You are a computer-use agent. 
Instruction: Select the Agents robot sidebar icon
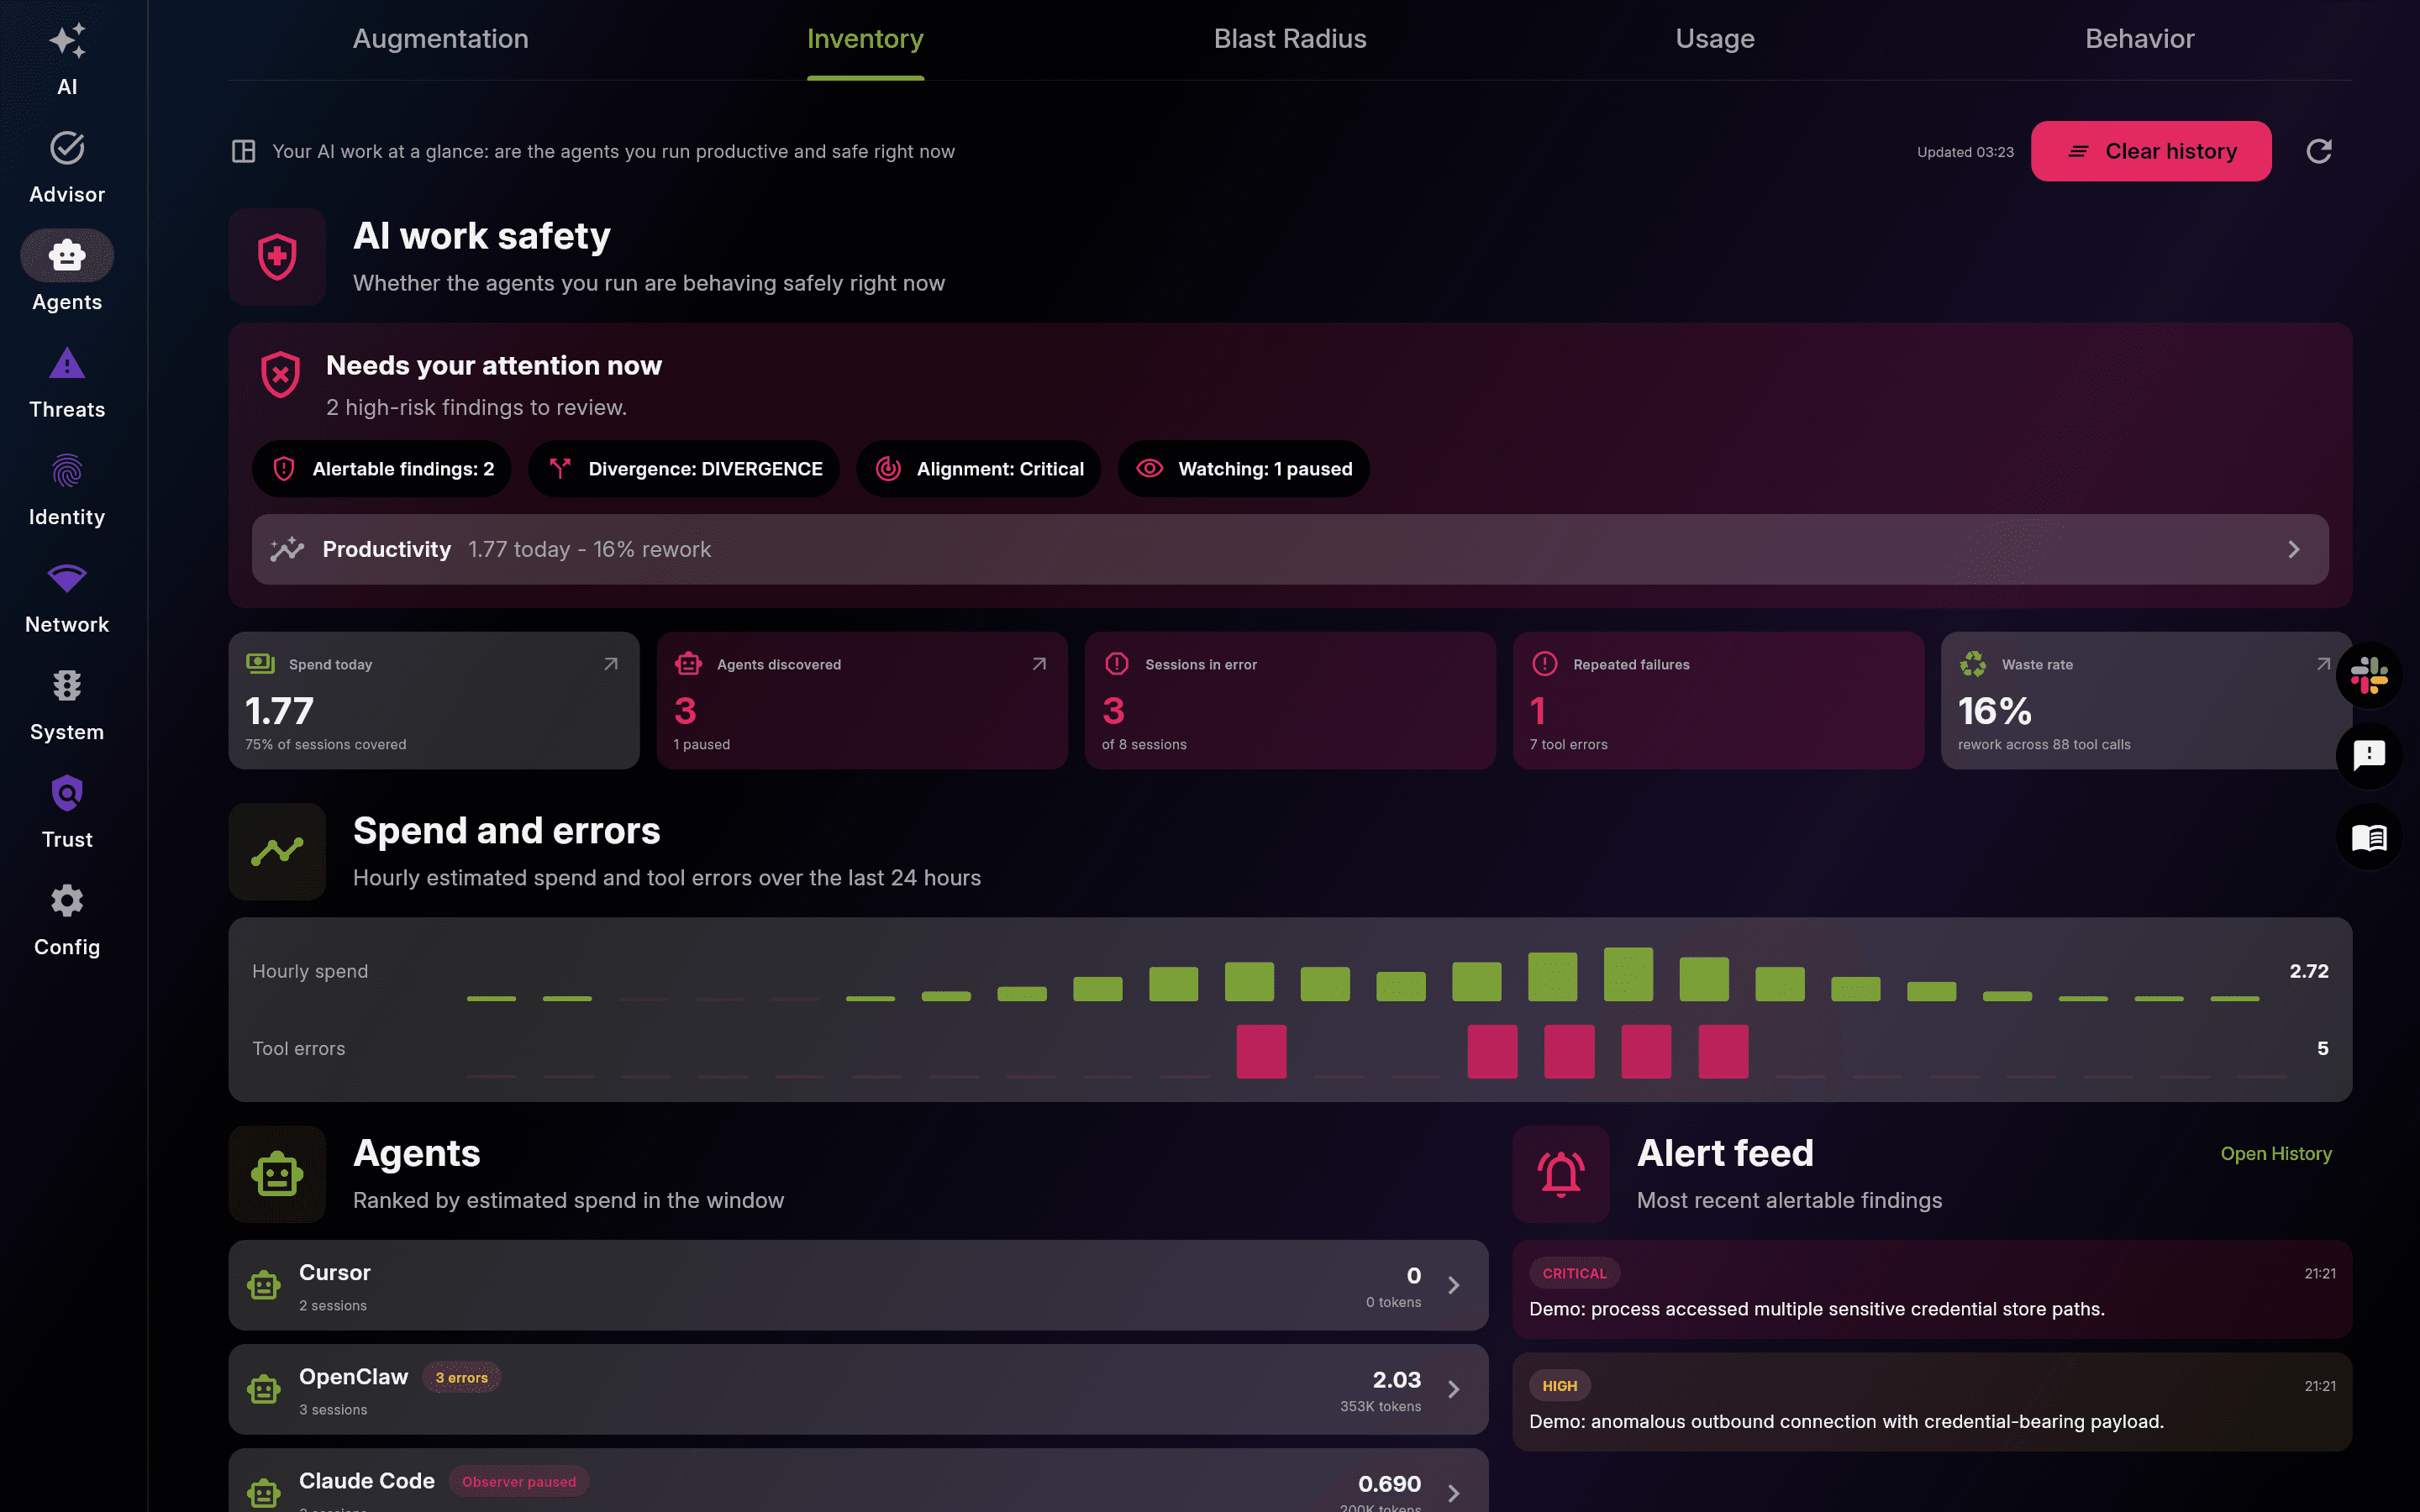point(67,256)
